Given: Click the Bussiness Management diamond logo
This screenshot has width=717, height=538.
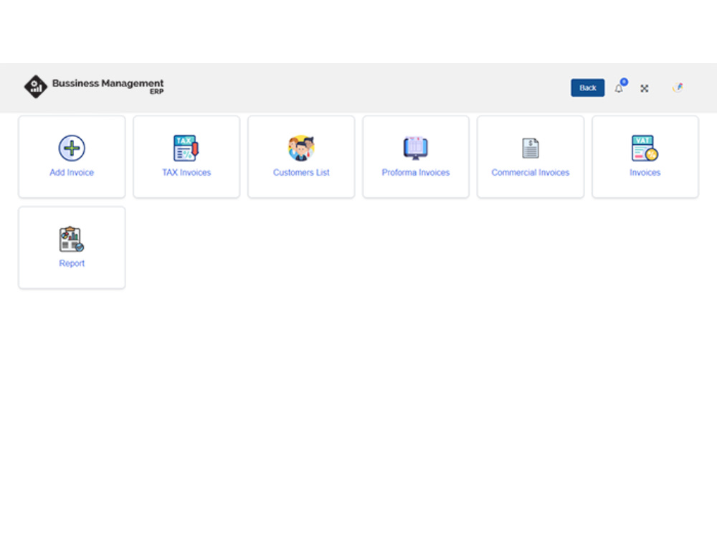Looking at the screenshot, I should (36, 87).
